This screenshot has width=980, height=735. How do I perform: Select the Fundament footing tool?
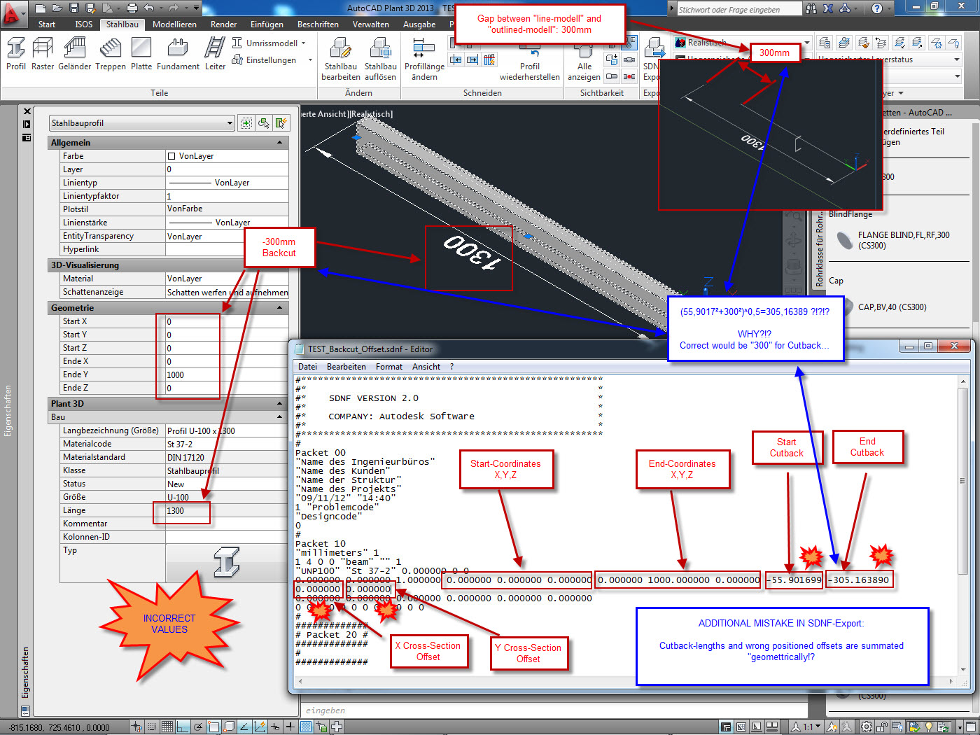tap(178, 55)
